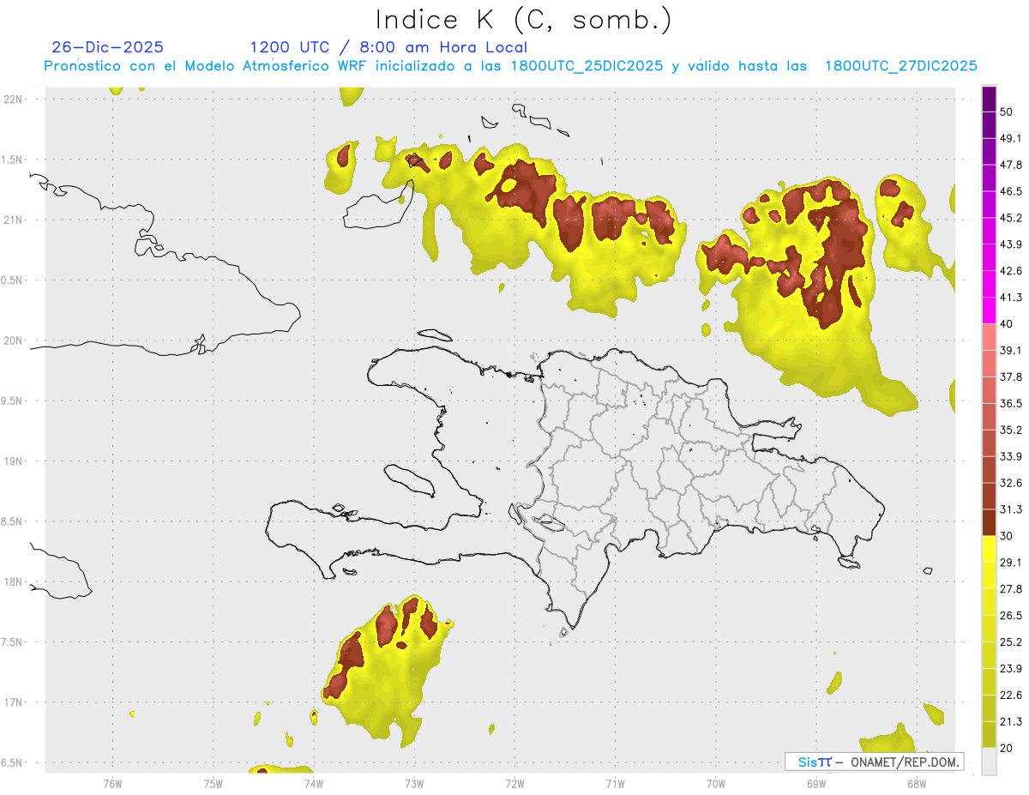Click the "22N" latitude label

pyautogui.click(x=14, y=99)
